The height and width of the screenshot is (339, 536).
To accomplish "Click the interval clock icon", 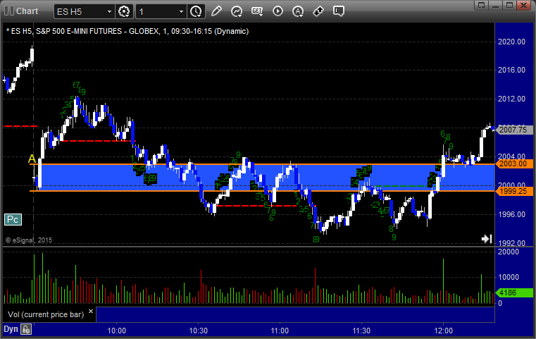I will (x=196, y=11).
